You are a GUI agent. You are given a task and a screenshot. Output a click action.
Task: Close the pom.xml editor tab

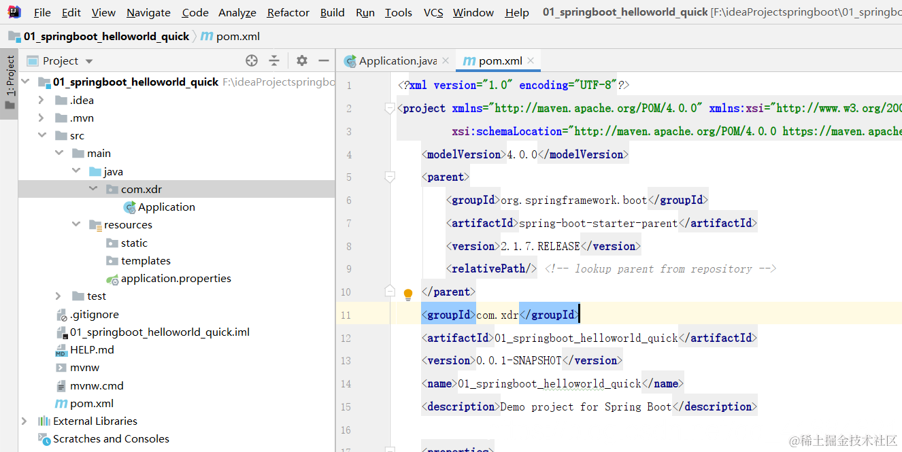pos(531,60)
